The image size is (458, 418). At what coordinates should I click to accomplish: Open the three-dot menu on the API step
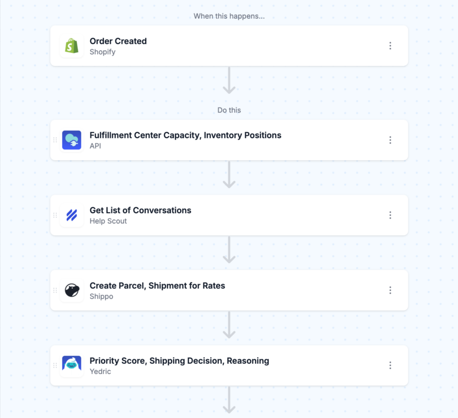point(390,140)
